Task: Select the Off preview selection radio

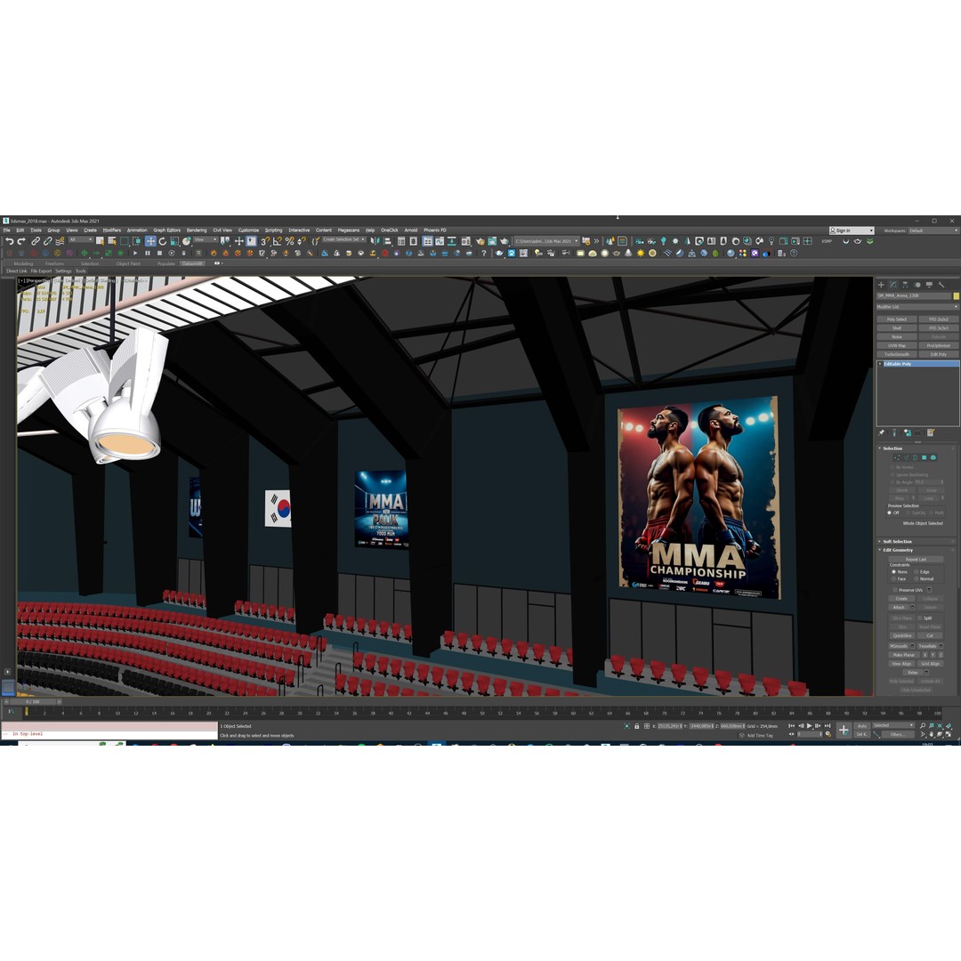Action: 889,513
